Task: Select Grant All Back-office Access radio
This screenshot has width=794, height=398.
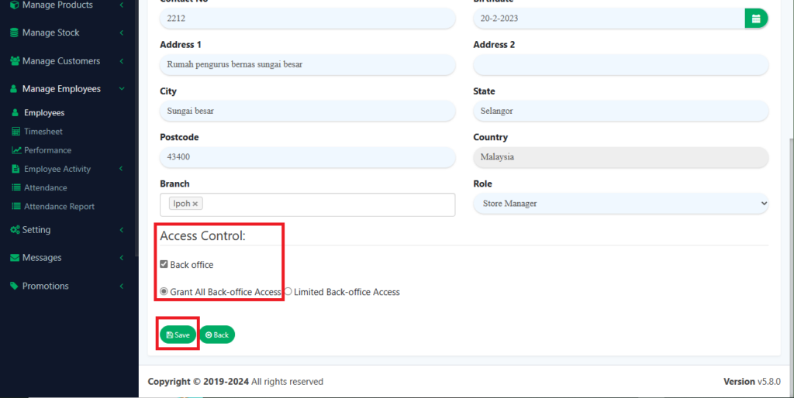Action: pos(164,292)
